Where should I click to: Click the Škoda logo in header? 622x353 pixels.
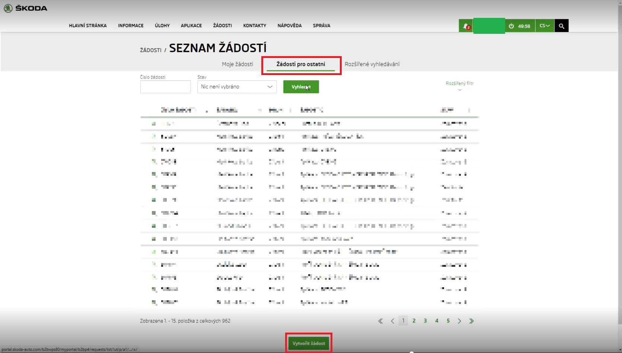25,8
